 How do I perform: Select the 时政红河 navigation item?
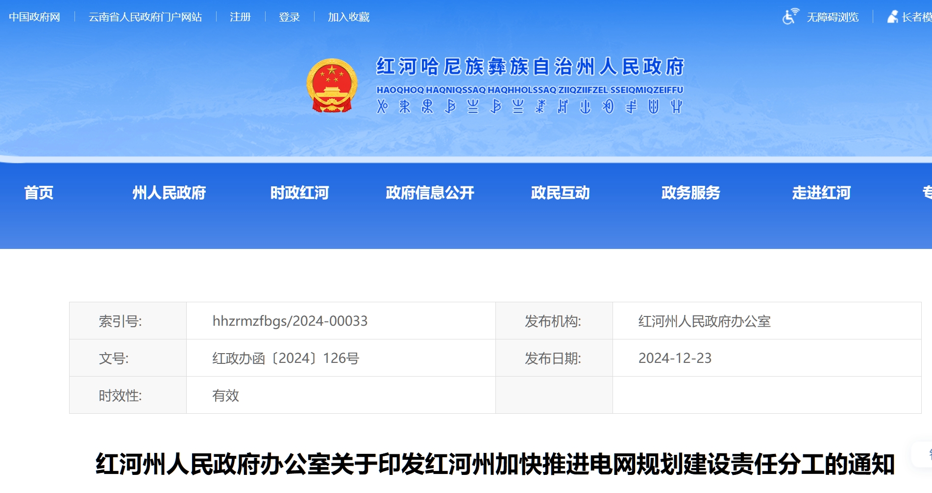click(x=299, y=193)
